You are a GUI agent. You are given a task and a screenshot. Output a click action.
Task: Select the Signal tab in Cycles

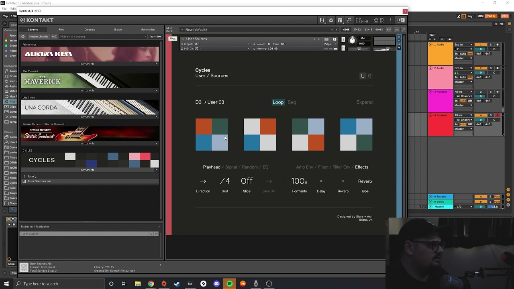point(231,167)
